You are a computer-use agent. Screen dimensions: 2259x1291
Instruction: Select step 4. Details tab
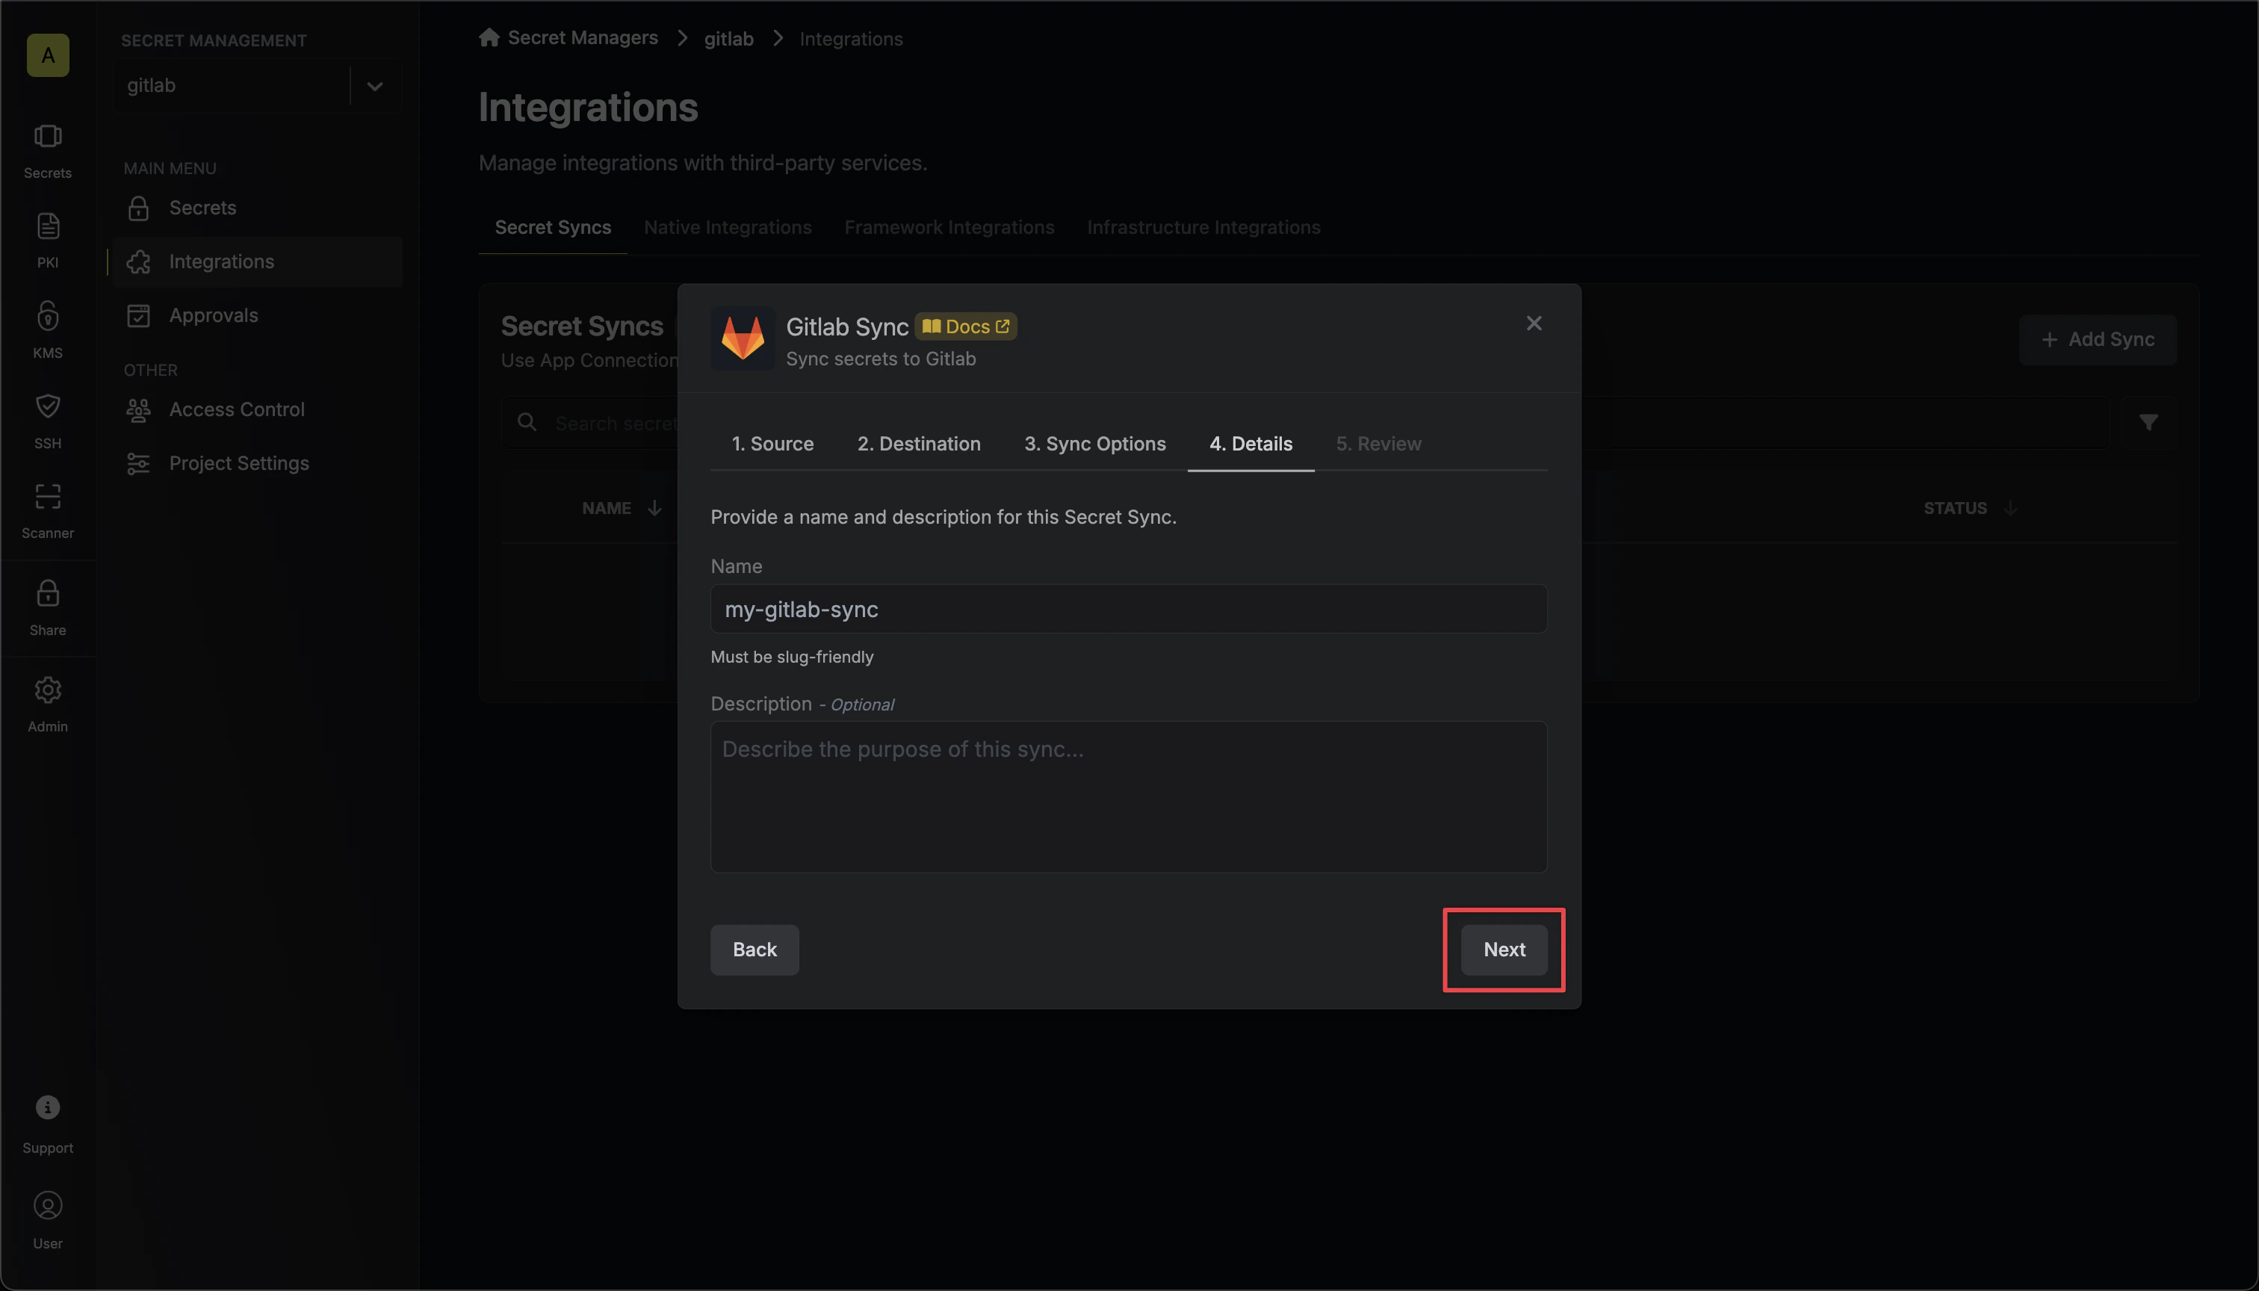(x=1251, y=445)
